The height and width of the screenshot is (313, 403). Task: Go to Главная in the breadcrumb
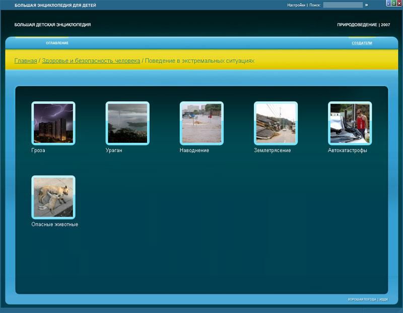click(x=25, y=61)
